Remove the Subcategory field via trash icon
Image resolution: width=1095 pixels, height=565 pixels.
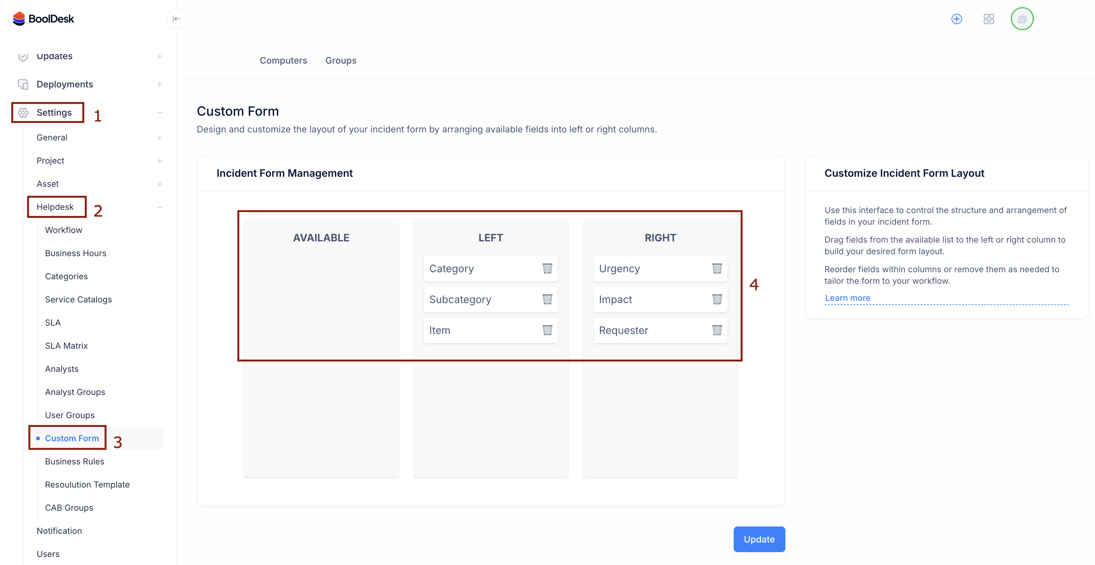coord(547,300)
